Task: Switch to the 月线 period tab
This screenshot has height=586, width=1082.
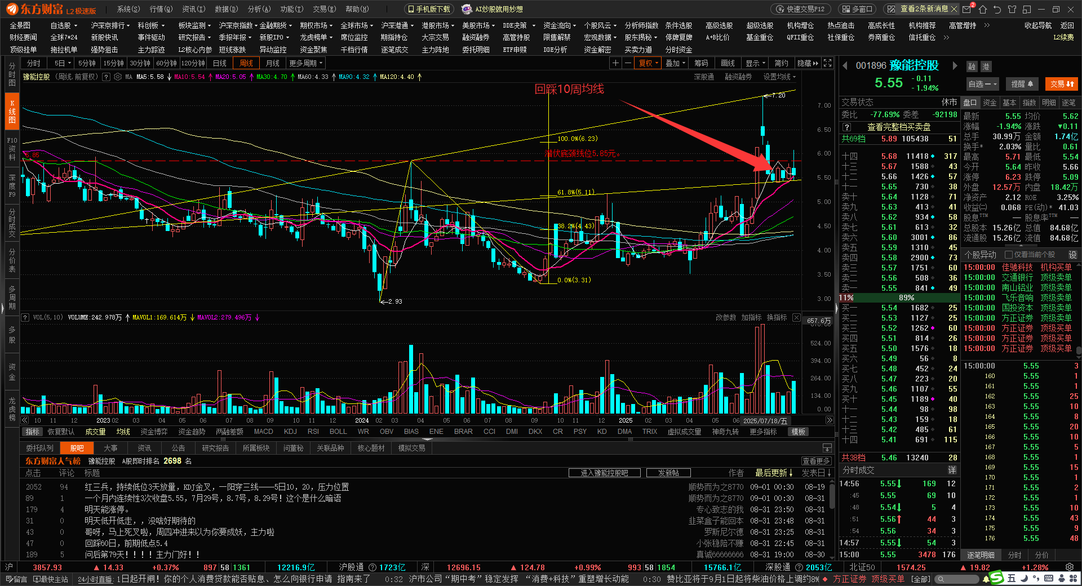Action: [273, 63]
